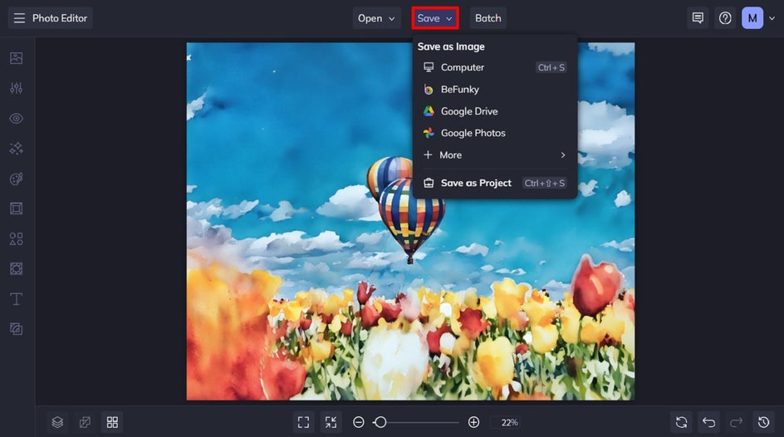This screenshot has height=437, width=784.
Task: Open the edit history clock icon
Action: pyautogui.click(x=763, y=422)
